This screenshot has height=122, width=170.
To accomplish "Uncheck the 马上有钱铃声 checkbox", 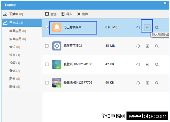I will tap(47, 27).
